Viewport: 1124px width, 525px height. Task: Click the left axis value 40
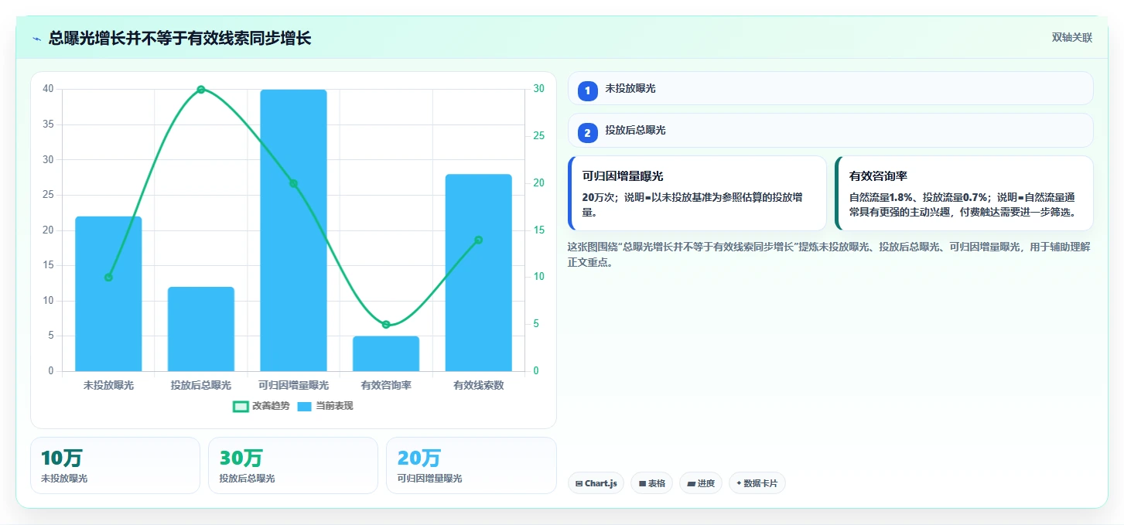coord(48,89)
